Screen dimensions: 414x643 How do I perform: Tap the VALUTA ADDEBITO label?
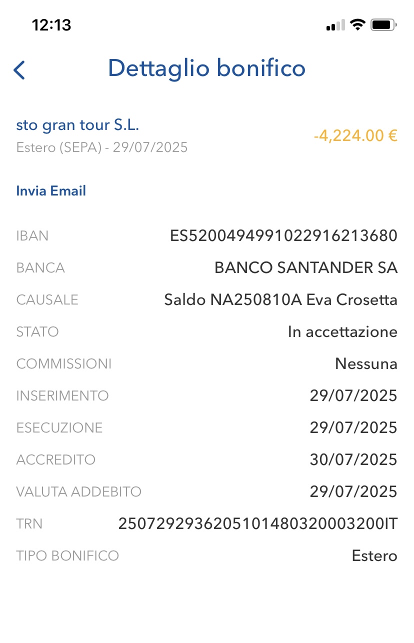click(79, 492)
